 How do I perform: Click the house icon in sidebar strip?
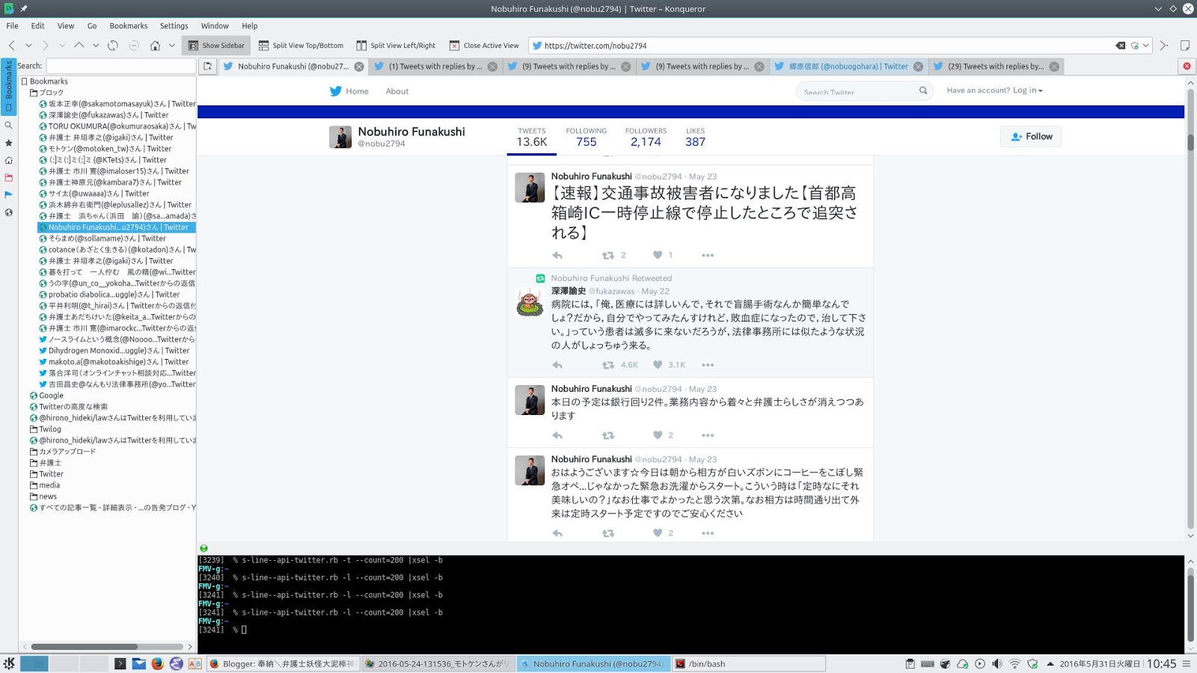tap(8, 160)
